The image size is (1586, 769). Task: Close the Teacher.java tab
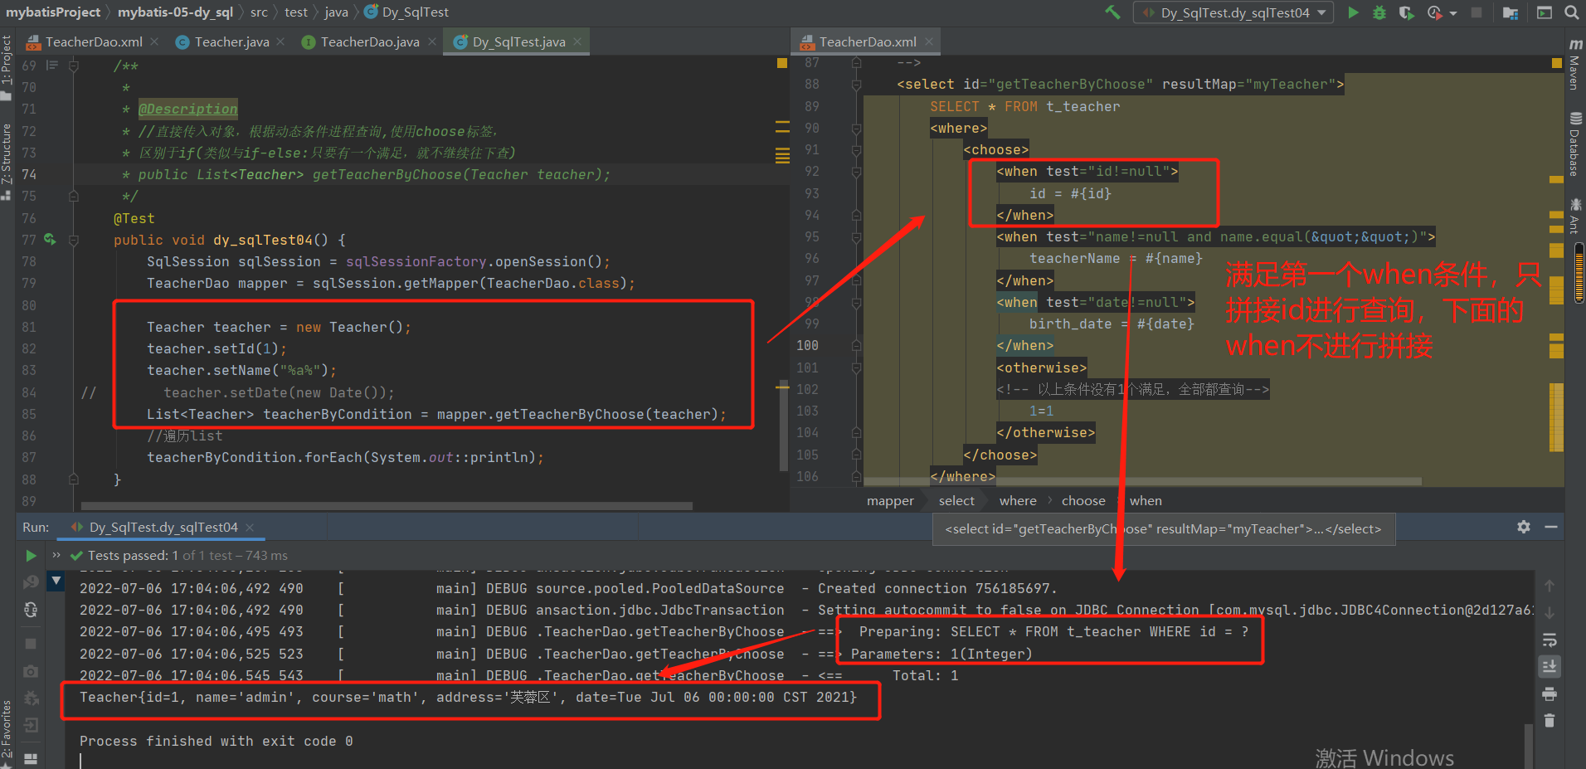[280, 41]
